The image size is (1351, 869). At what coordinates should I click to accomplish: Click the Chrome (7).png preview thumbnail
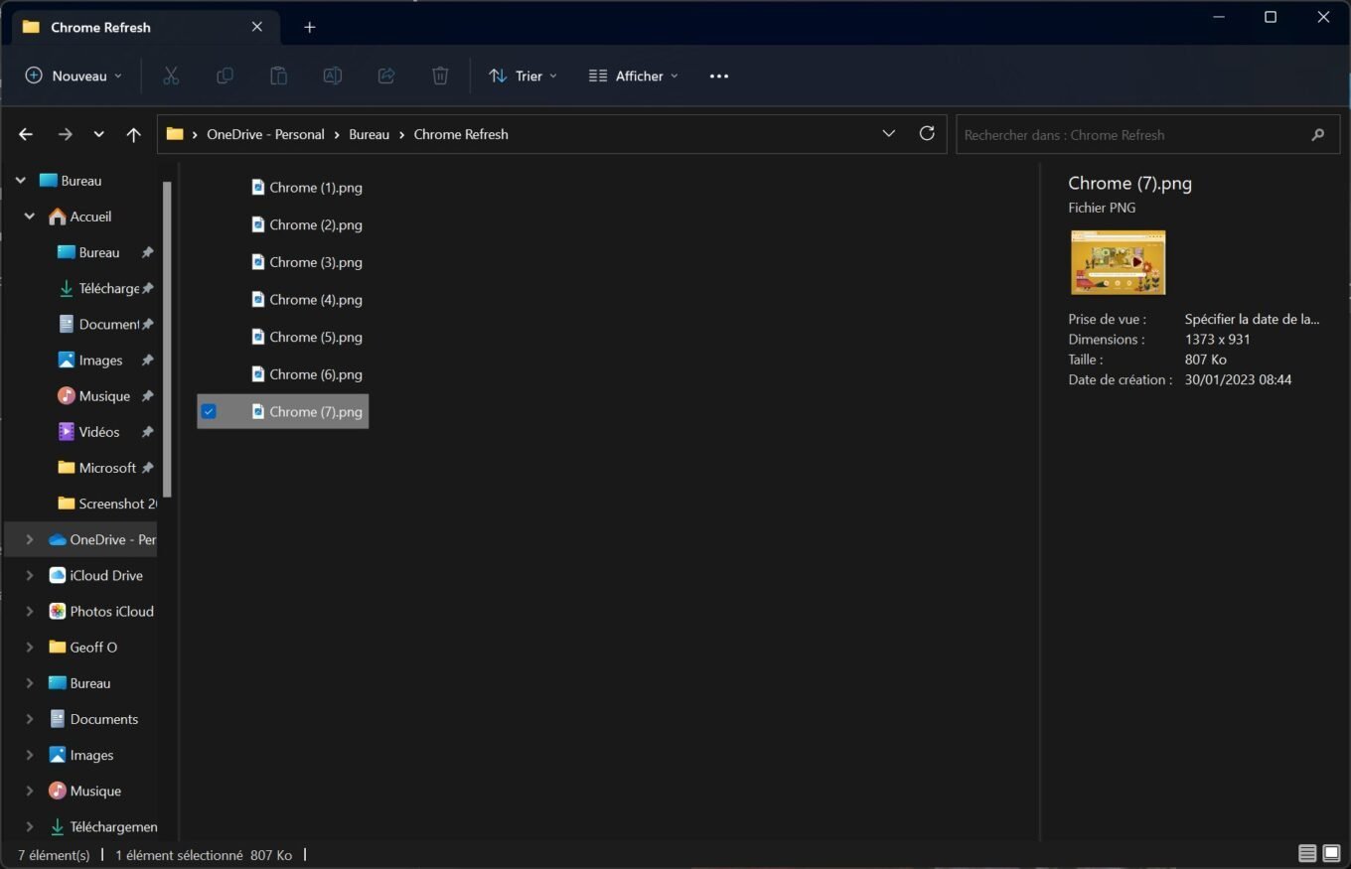(x=1118, y=262)
